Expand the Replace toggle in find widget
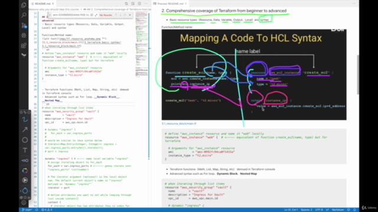This screenshot has width=378, height=212. coord(50,15)
